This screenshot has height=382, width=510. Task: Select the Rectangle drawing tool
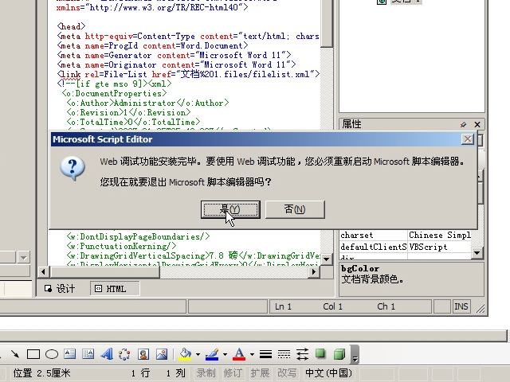33,354
